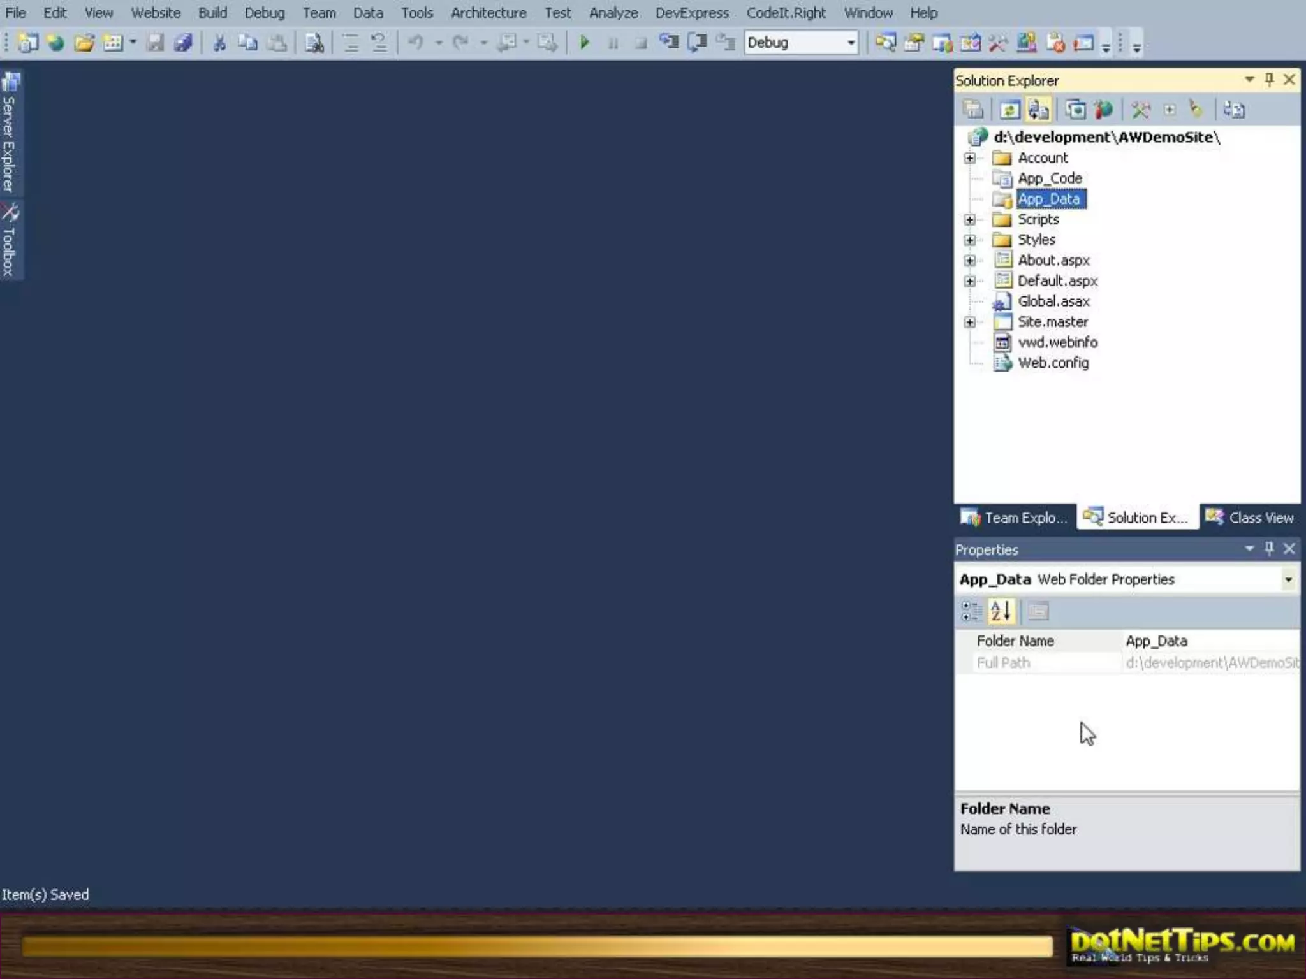
Task: Expand the Default.aspx tree node
Action: tap(969, 281)
